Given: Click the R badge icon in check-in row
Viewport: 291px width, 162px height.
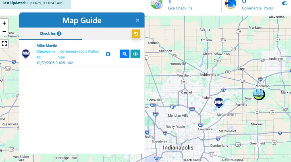Looking at the screenshot, I should coord(108,54).
